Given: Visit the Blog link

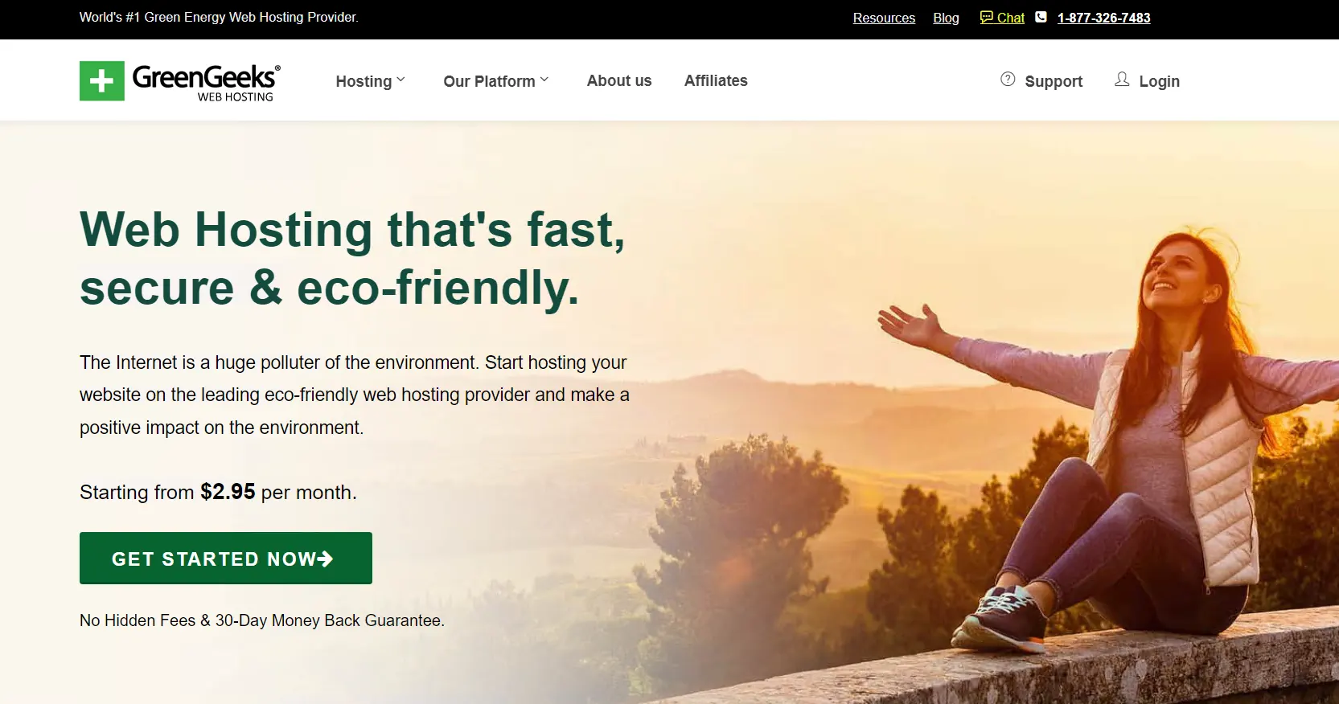Looking at the screenshot, I should [x=946, y=18].
